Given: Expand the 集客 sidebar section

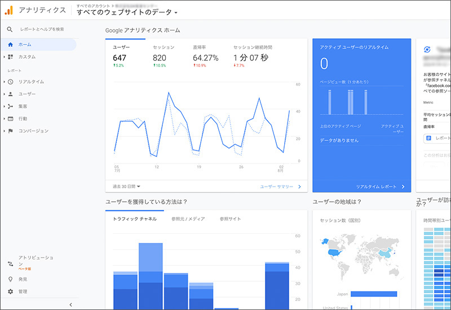Looking at the screenshot, I should point(5,107).
